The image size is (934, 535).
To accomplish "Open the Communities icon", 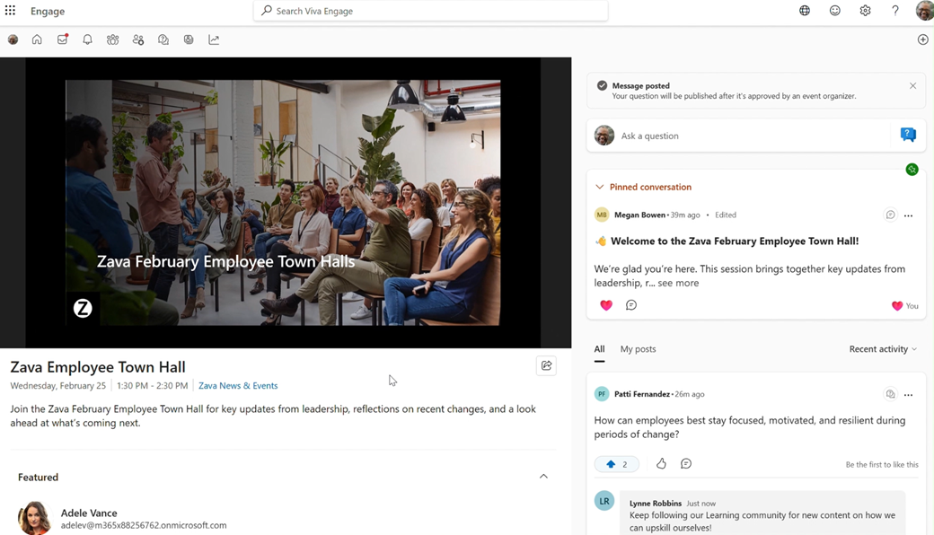I will 112,39.
